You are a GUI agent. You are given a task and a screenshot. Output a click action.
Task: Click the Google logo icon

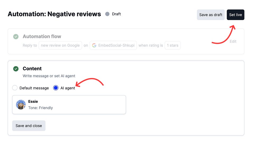pyautogui.click(x=94, y=45)
